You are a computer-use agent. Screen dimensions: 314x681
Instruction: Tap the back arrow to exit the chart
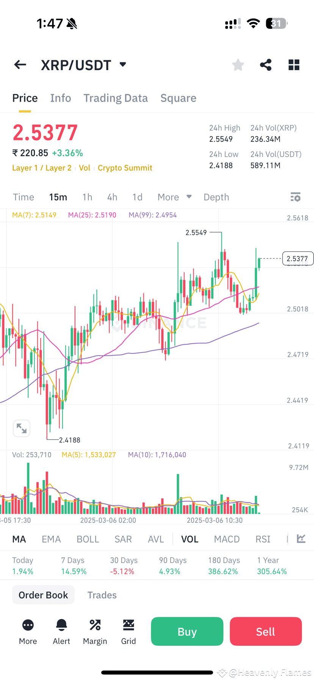(x=20, y=64)
